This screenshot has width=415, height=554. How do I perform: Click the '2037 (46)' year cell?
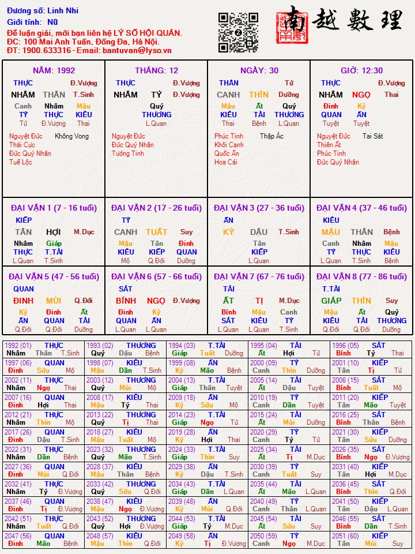pyautogui.click(x=43, y=506)
